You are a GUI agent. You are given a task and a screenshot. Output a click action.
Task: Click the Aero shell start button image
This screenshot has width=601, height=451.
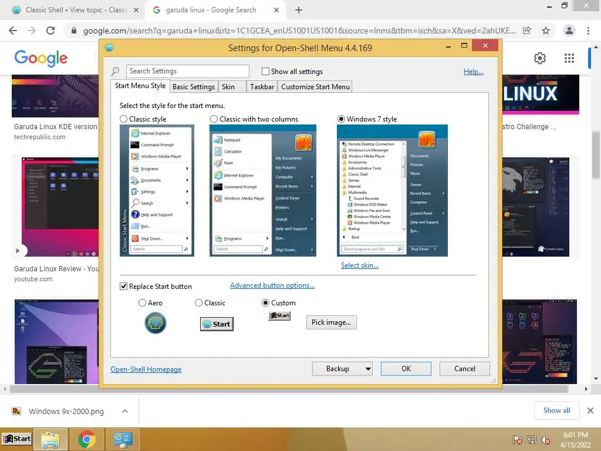coord(155,323)
